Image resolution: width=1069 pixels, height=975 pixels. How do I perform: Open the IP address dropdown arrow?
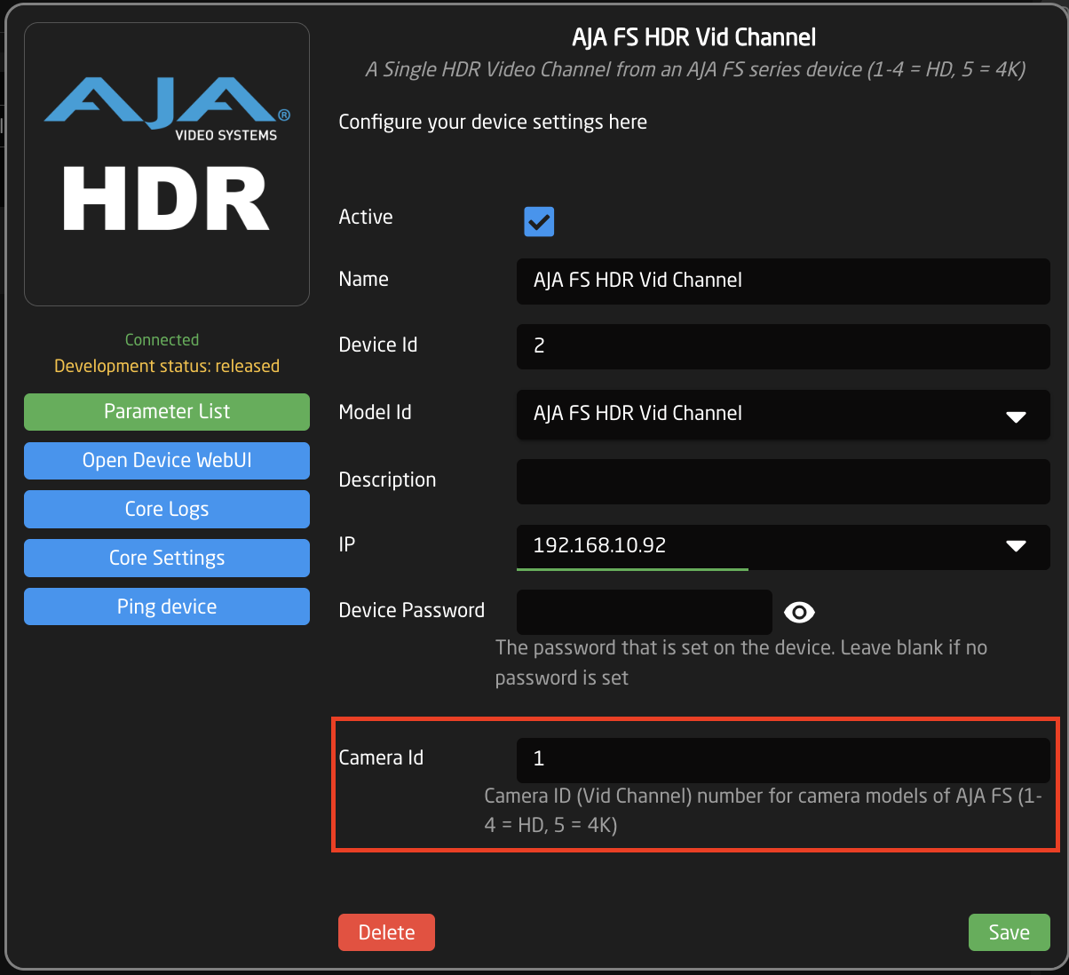[x=1016, y=545]
